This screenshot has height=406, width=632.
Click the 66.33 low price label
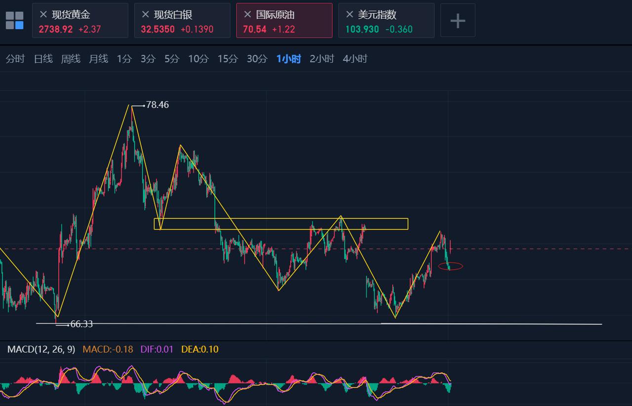(81, 324)
